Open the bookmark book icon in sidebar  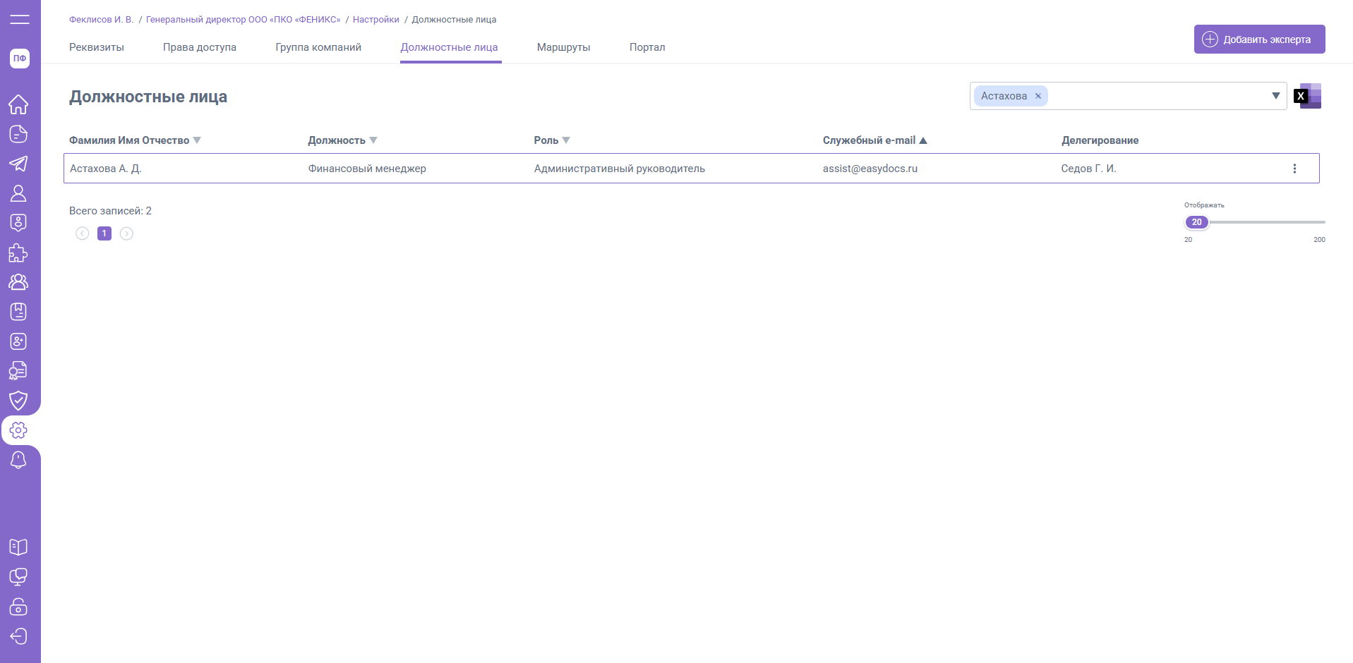point(18,312)
